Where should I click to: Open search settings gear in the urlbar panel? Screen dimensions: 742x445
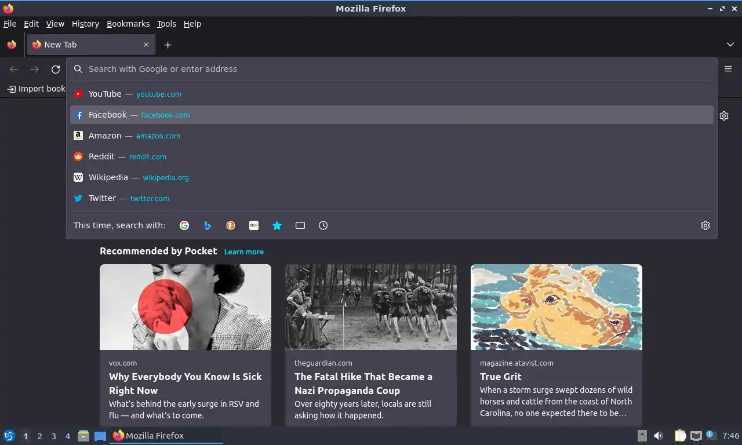pos(705,225)
